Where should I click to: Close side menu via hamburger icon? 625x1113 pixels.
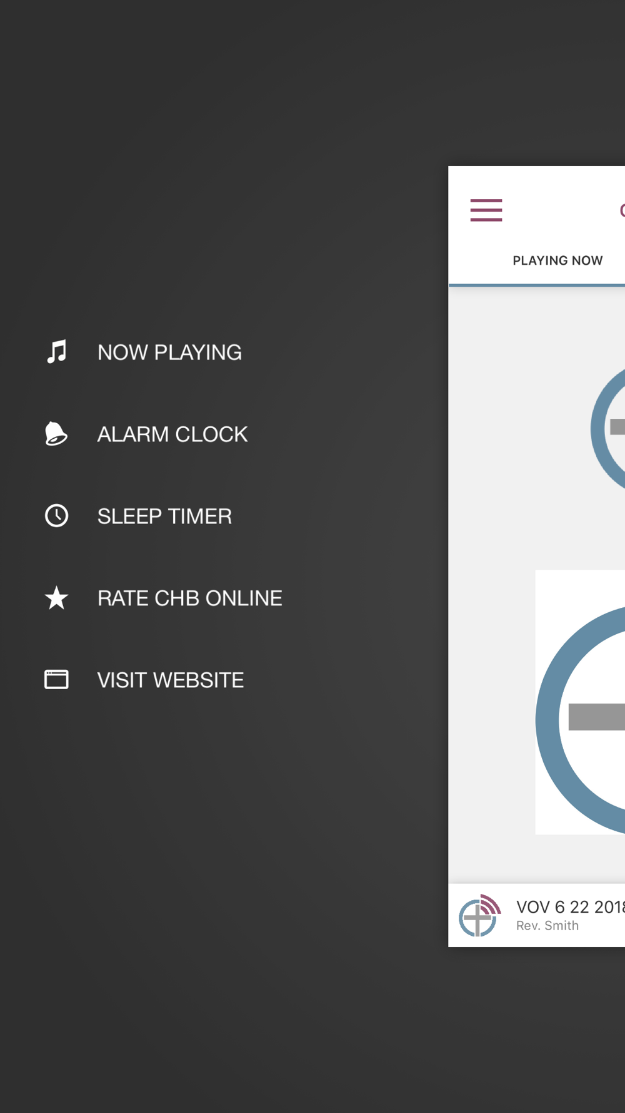tap(486, 210)
